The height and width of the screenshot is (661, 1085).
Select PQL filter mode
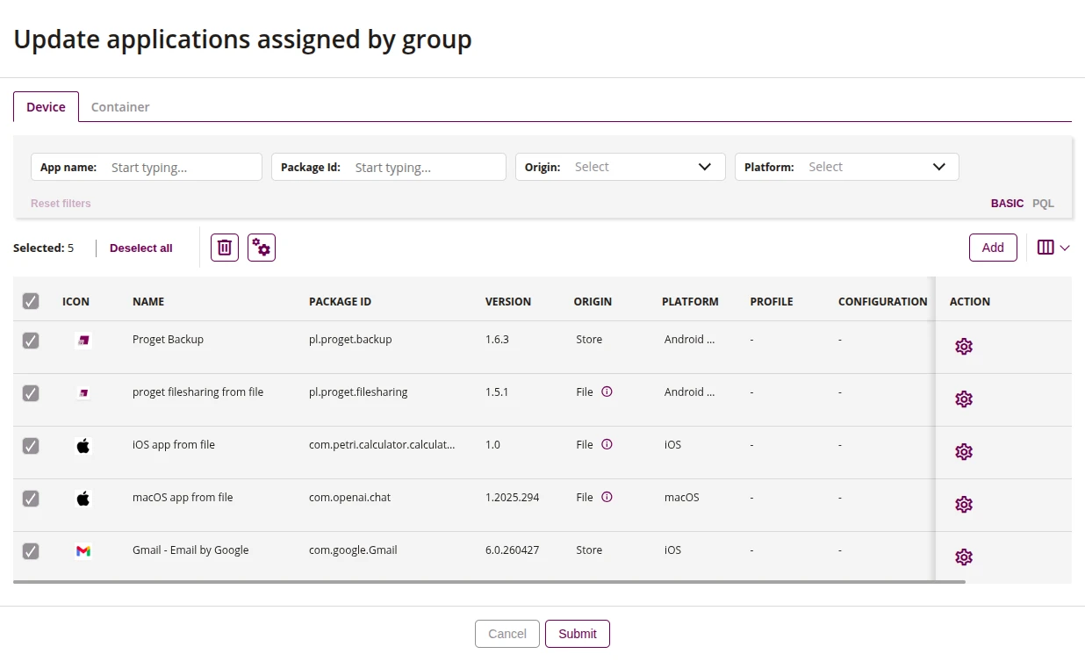[1043, 203]
